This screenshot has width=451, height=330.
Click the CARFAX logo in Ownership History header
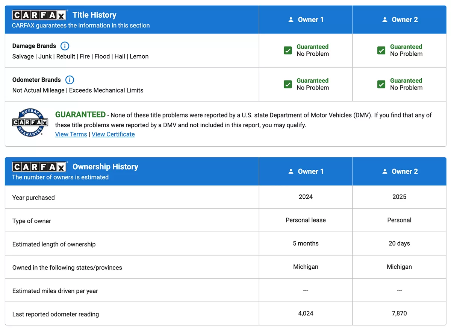pos(39,167)
